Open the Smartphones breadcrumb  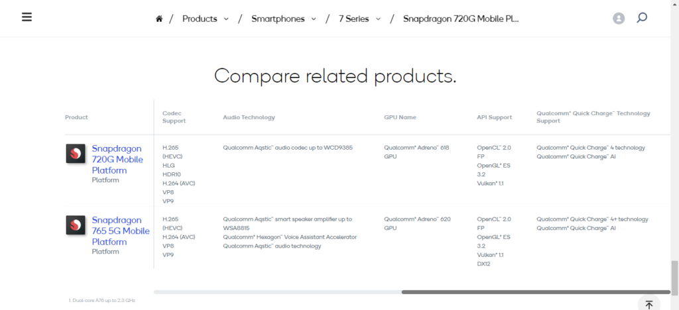[x=278, y=19]
